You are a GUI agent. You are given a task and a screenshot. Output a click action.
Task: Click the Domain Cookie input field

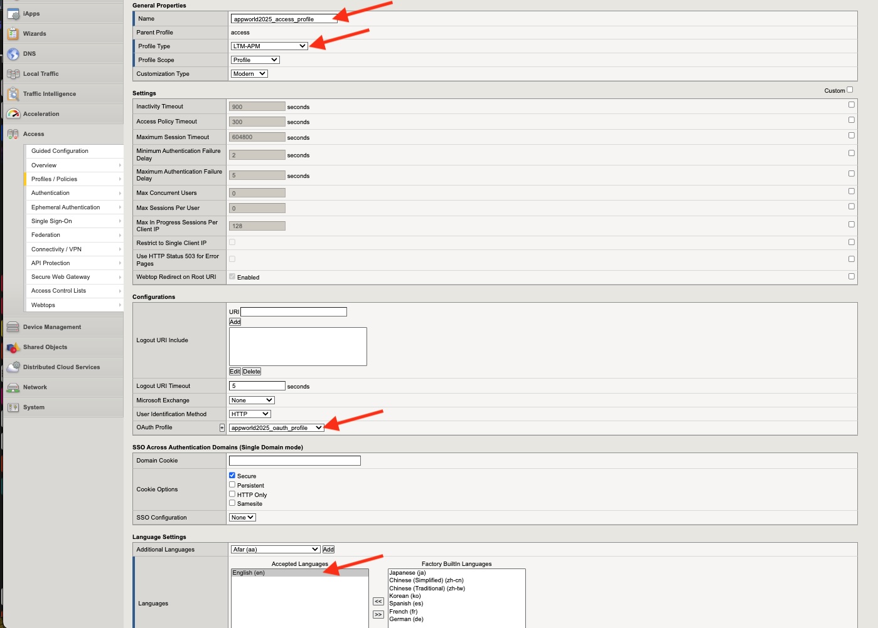pyautogui.click(x=295, y=461)
